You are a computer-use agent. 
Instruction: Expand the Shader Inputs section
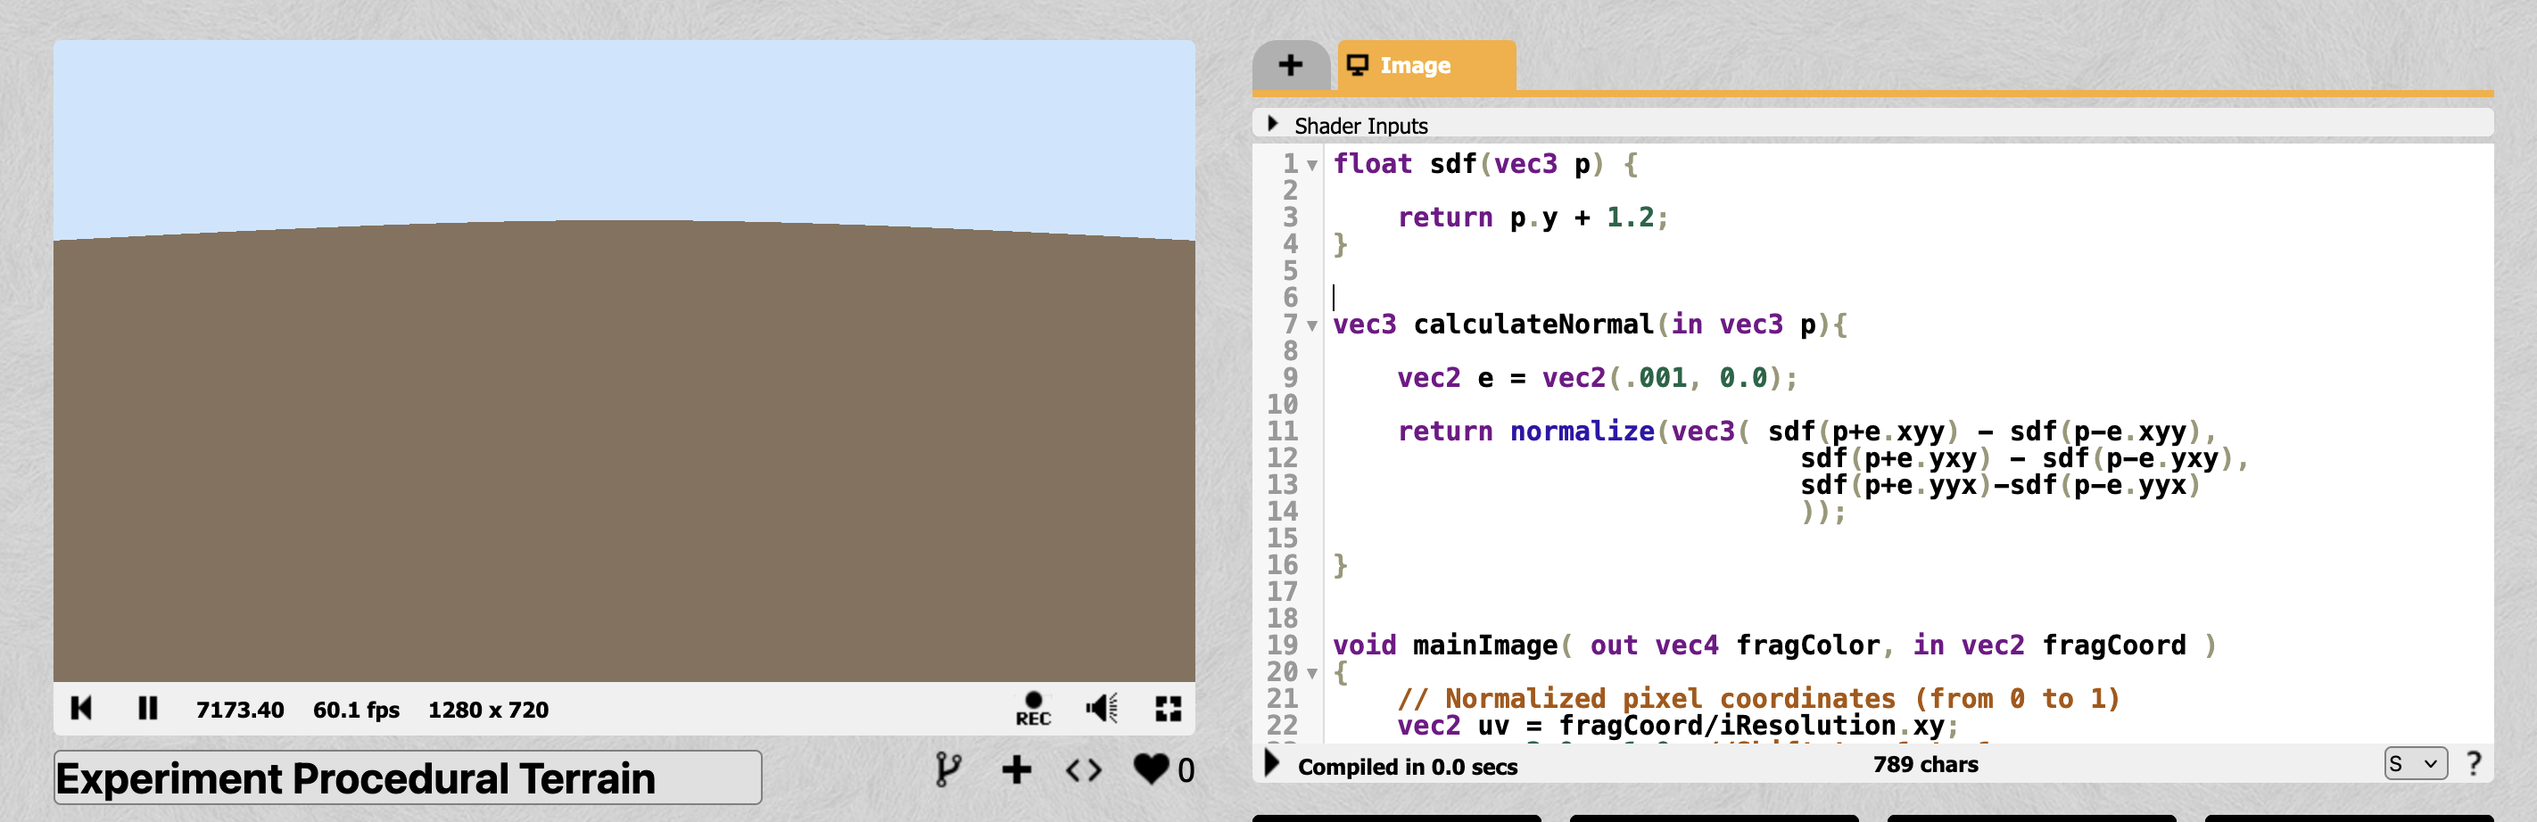point(1272,124)
